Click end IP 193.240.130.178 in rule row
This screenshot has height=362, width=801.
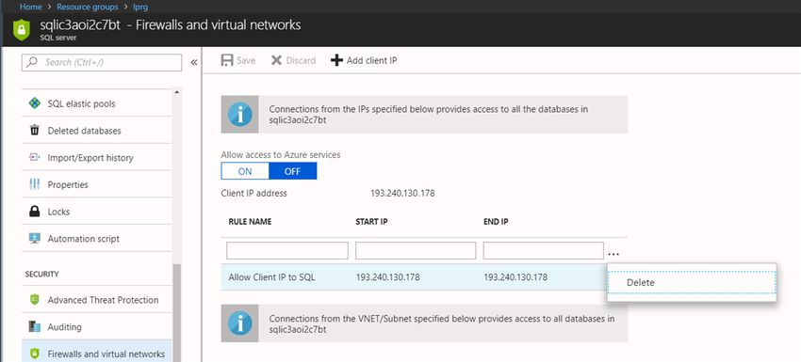point(515,277)
